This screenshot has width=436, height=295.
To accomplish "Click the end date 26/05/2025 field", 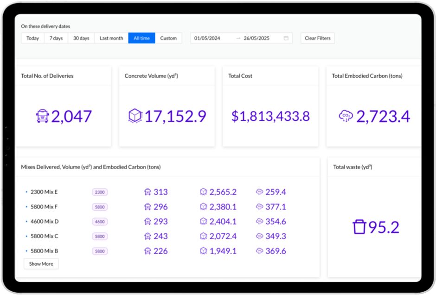I will click(256, 38).
